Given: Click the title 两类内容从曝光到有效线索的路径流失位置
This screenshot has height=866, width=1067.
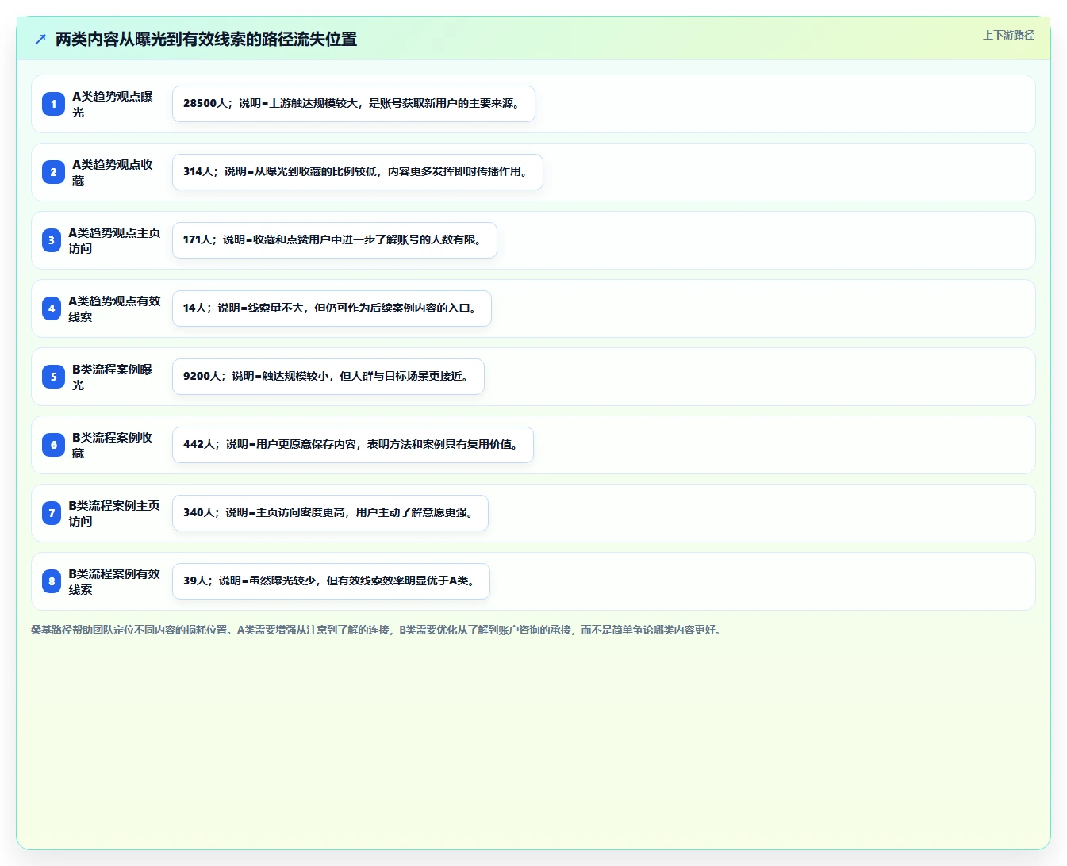Looking at the screenshot, I should pos(206,39).
